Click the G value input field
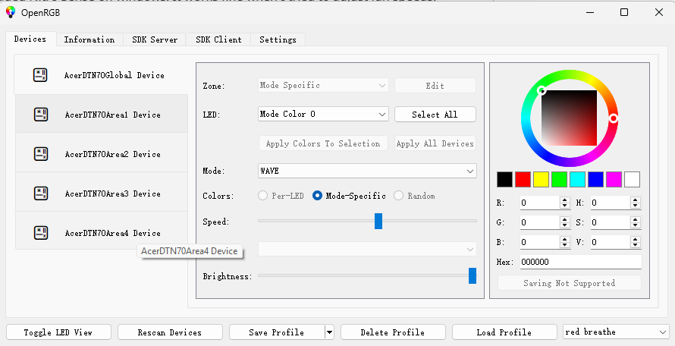The width and height of the screenshot is (675, 346). 540,222
